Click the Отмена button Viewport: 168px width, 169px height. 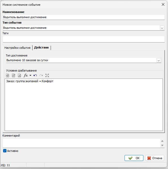tap(155, 158)
